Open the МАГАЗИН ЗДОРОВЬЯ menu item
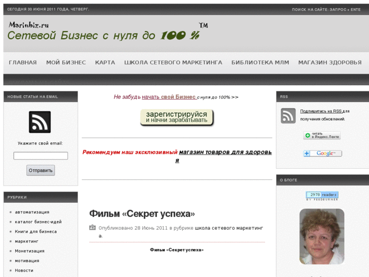The height and width of the screenshot is (277, 369). pos(330,63)
